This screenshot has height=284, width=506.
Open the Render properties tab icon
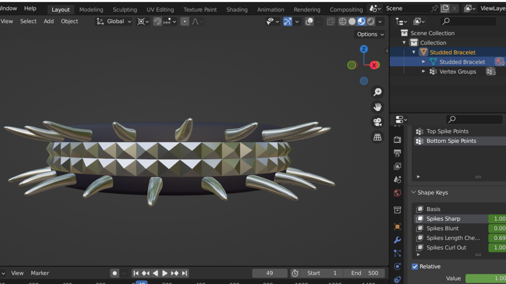click(397, 139)
